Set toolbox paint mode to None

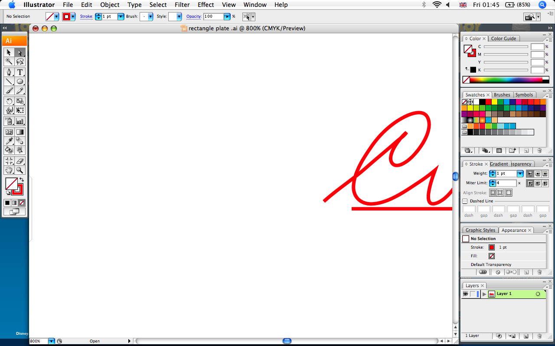22,203
